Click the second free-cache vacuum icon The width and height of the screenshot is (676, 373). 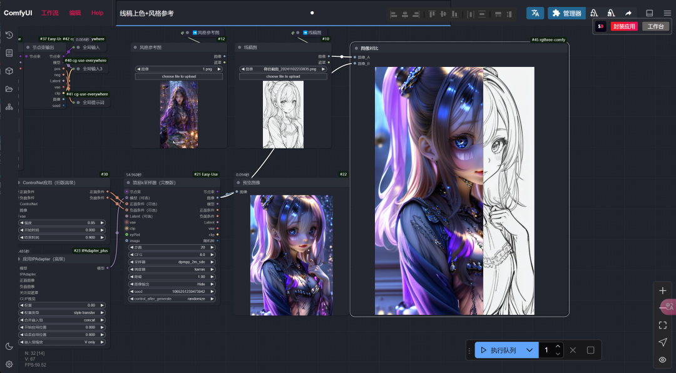(611, 13)
